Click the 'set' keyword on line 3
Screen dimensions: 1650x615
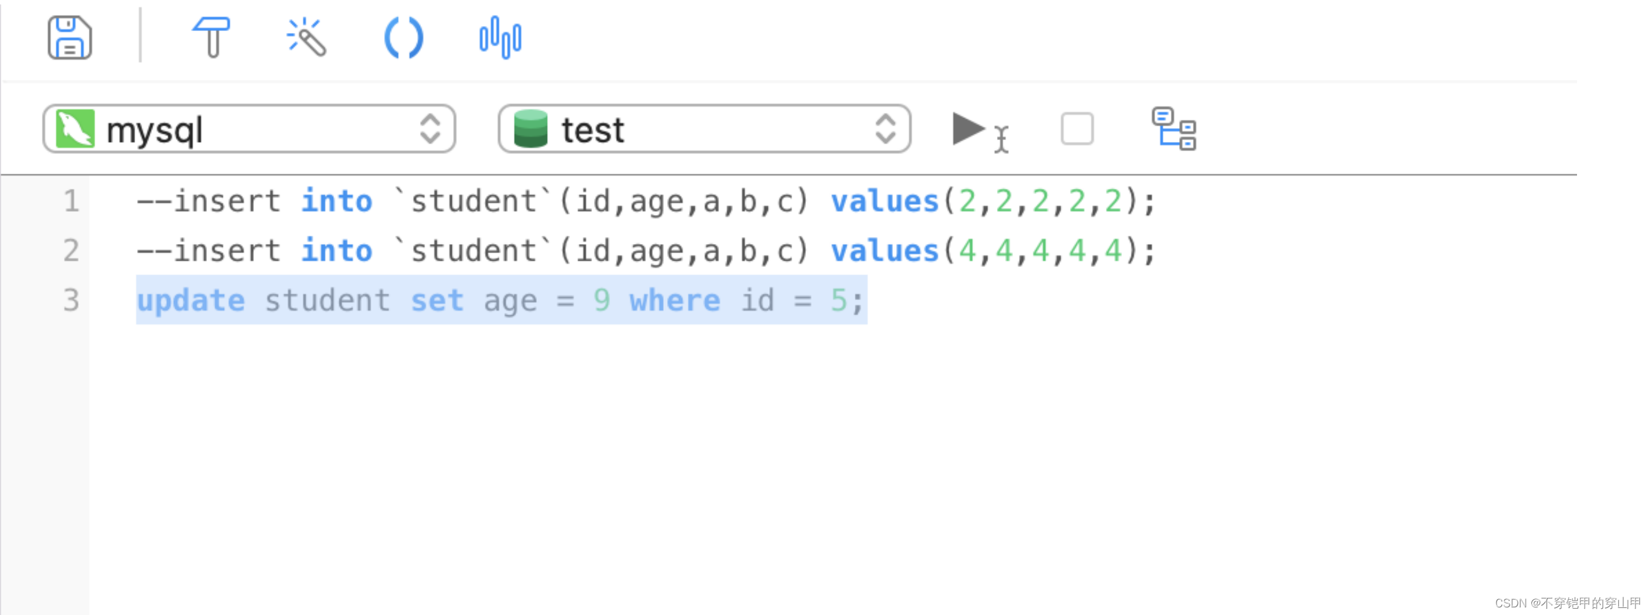[x=437, y=301]
